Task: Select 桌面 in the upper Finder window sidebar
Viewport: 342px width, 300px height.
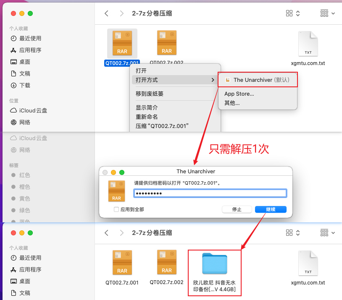Action: click(x=20, y=62)
